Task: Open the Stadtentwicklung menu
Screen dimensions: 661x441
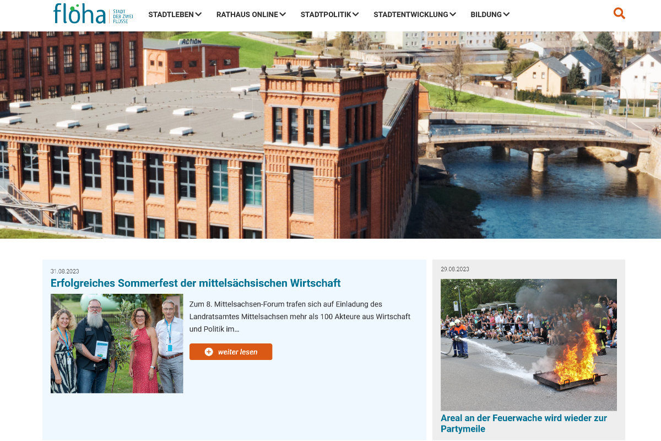Action: [414, 14]
